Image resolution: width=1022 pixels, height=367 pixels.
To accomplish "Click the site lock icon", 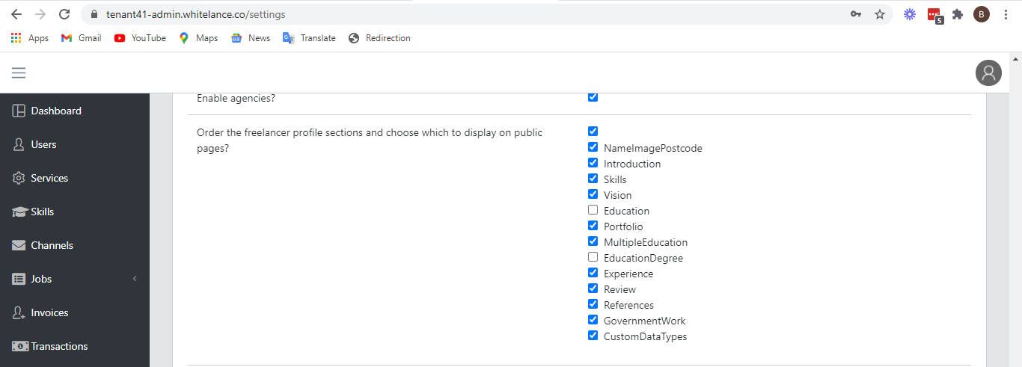I will click(x=94, y=14).
